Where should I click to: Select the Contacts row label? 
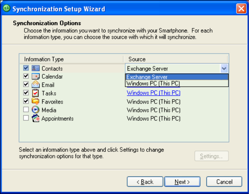pos(52,69)
